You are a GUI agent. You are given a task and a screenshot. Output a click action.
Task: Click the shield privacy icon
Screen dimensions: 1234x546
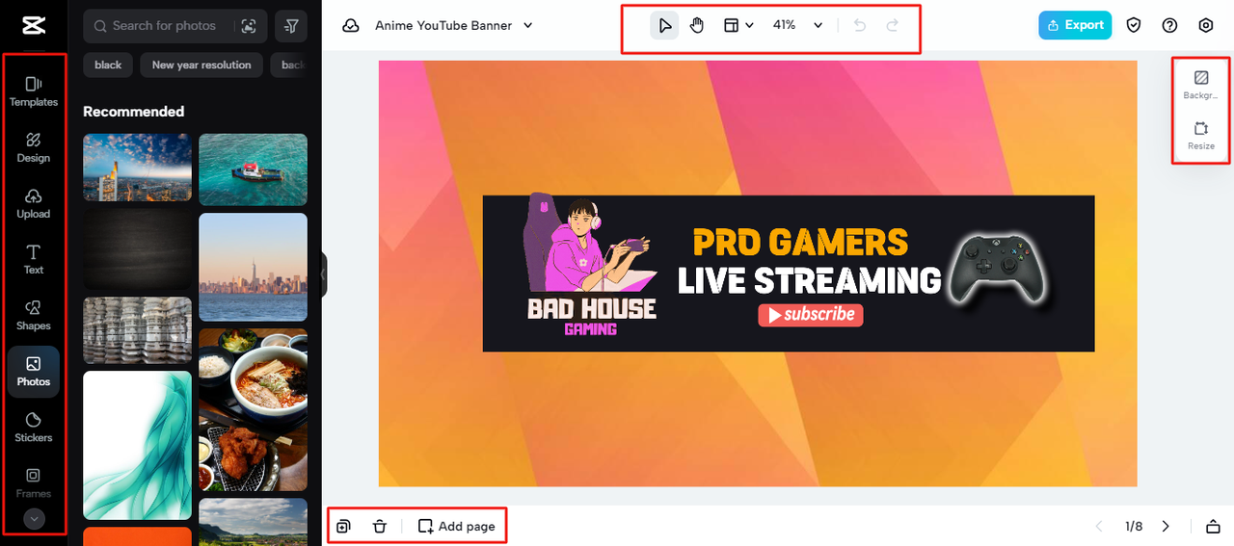[1134, 26]
